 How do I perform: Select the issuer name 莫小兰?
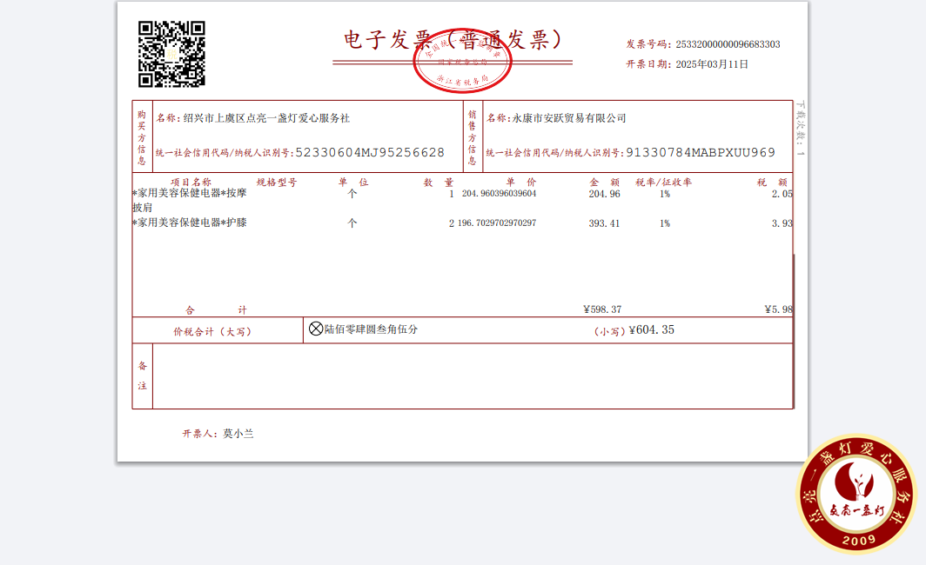click(x=238, y=434)
